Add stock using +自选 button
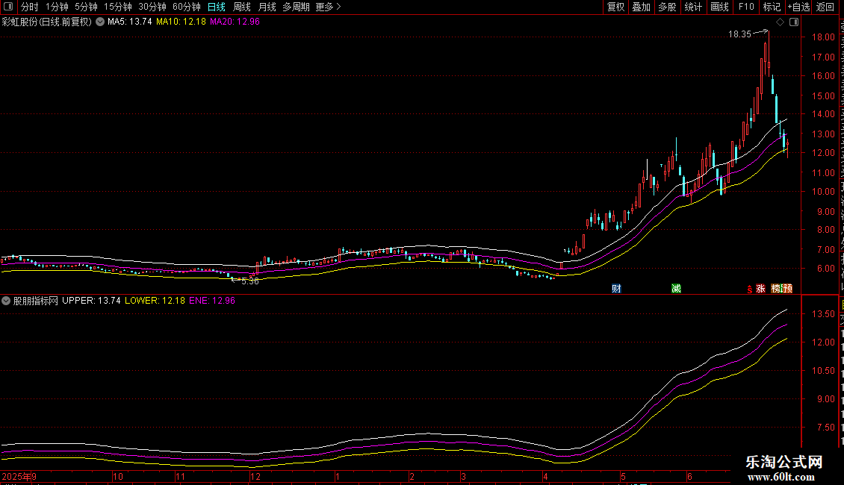The image size is (844, 485). click(x=798, y=7)
